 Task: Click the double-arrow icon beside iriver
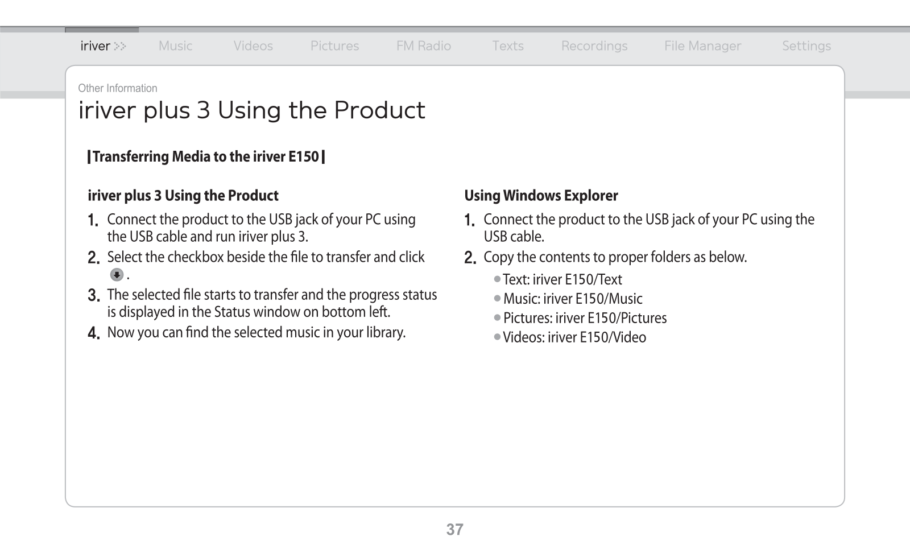(x=120, y=46)
